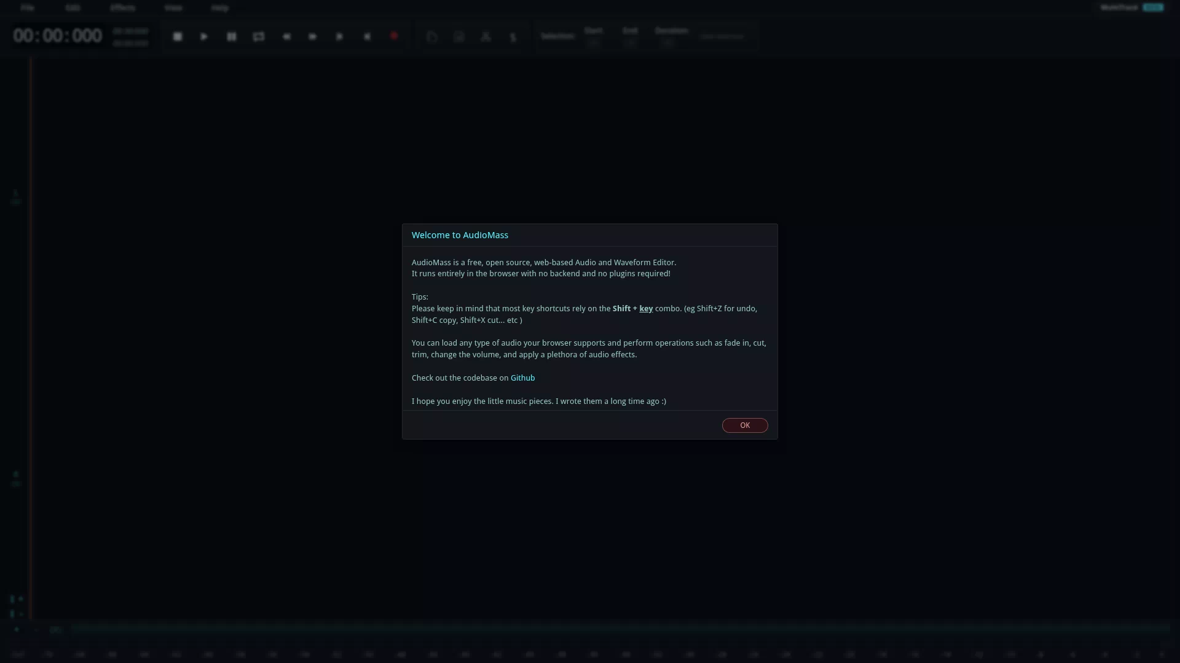The image size is (1180, 663).
Task: Click the Rewind double-arrow icon
Action: point(286,37)
